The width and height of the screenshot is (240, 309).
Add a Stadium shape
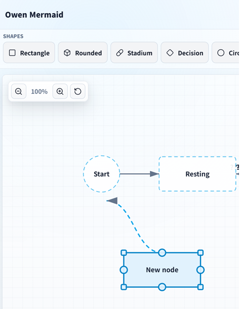(x=134, y=53)
